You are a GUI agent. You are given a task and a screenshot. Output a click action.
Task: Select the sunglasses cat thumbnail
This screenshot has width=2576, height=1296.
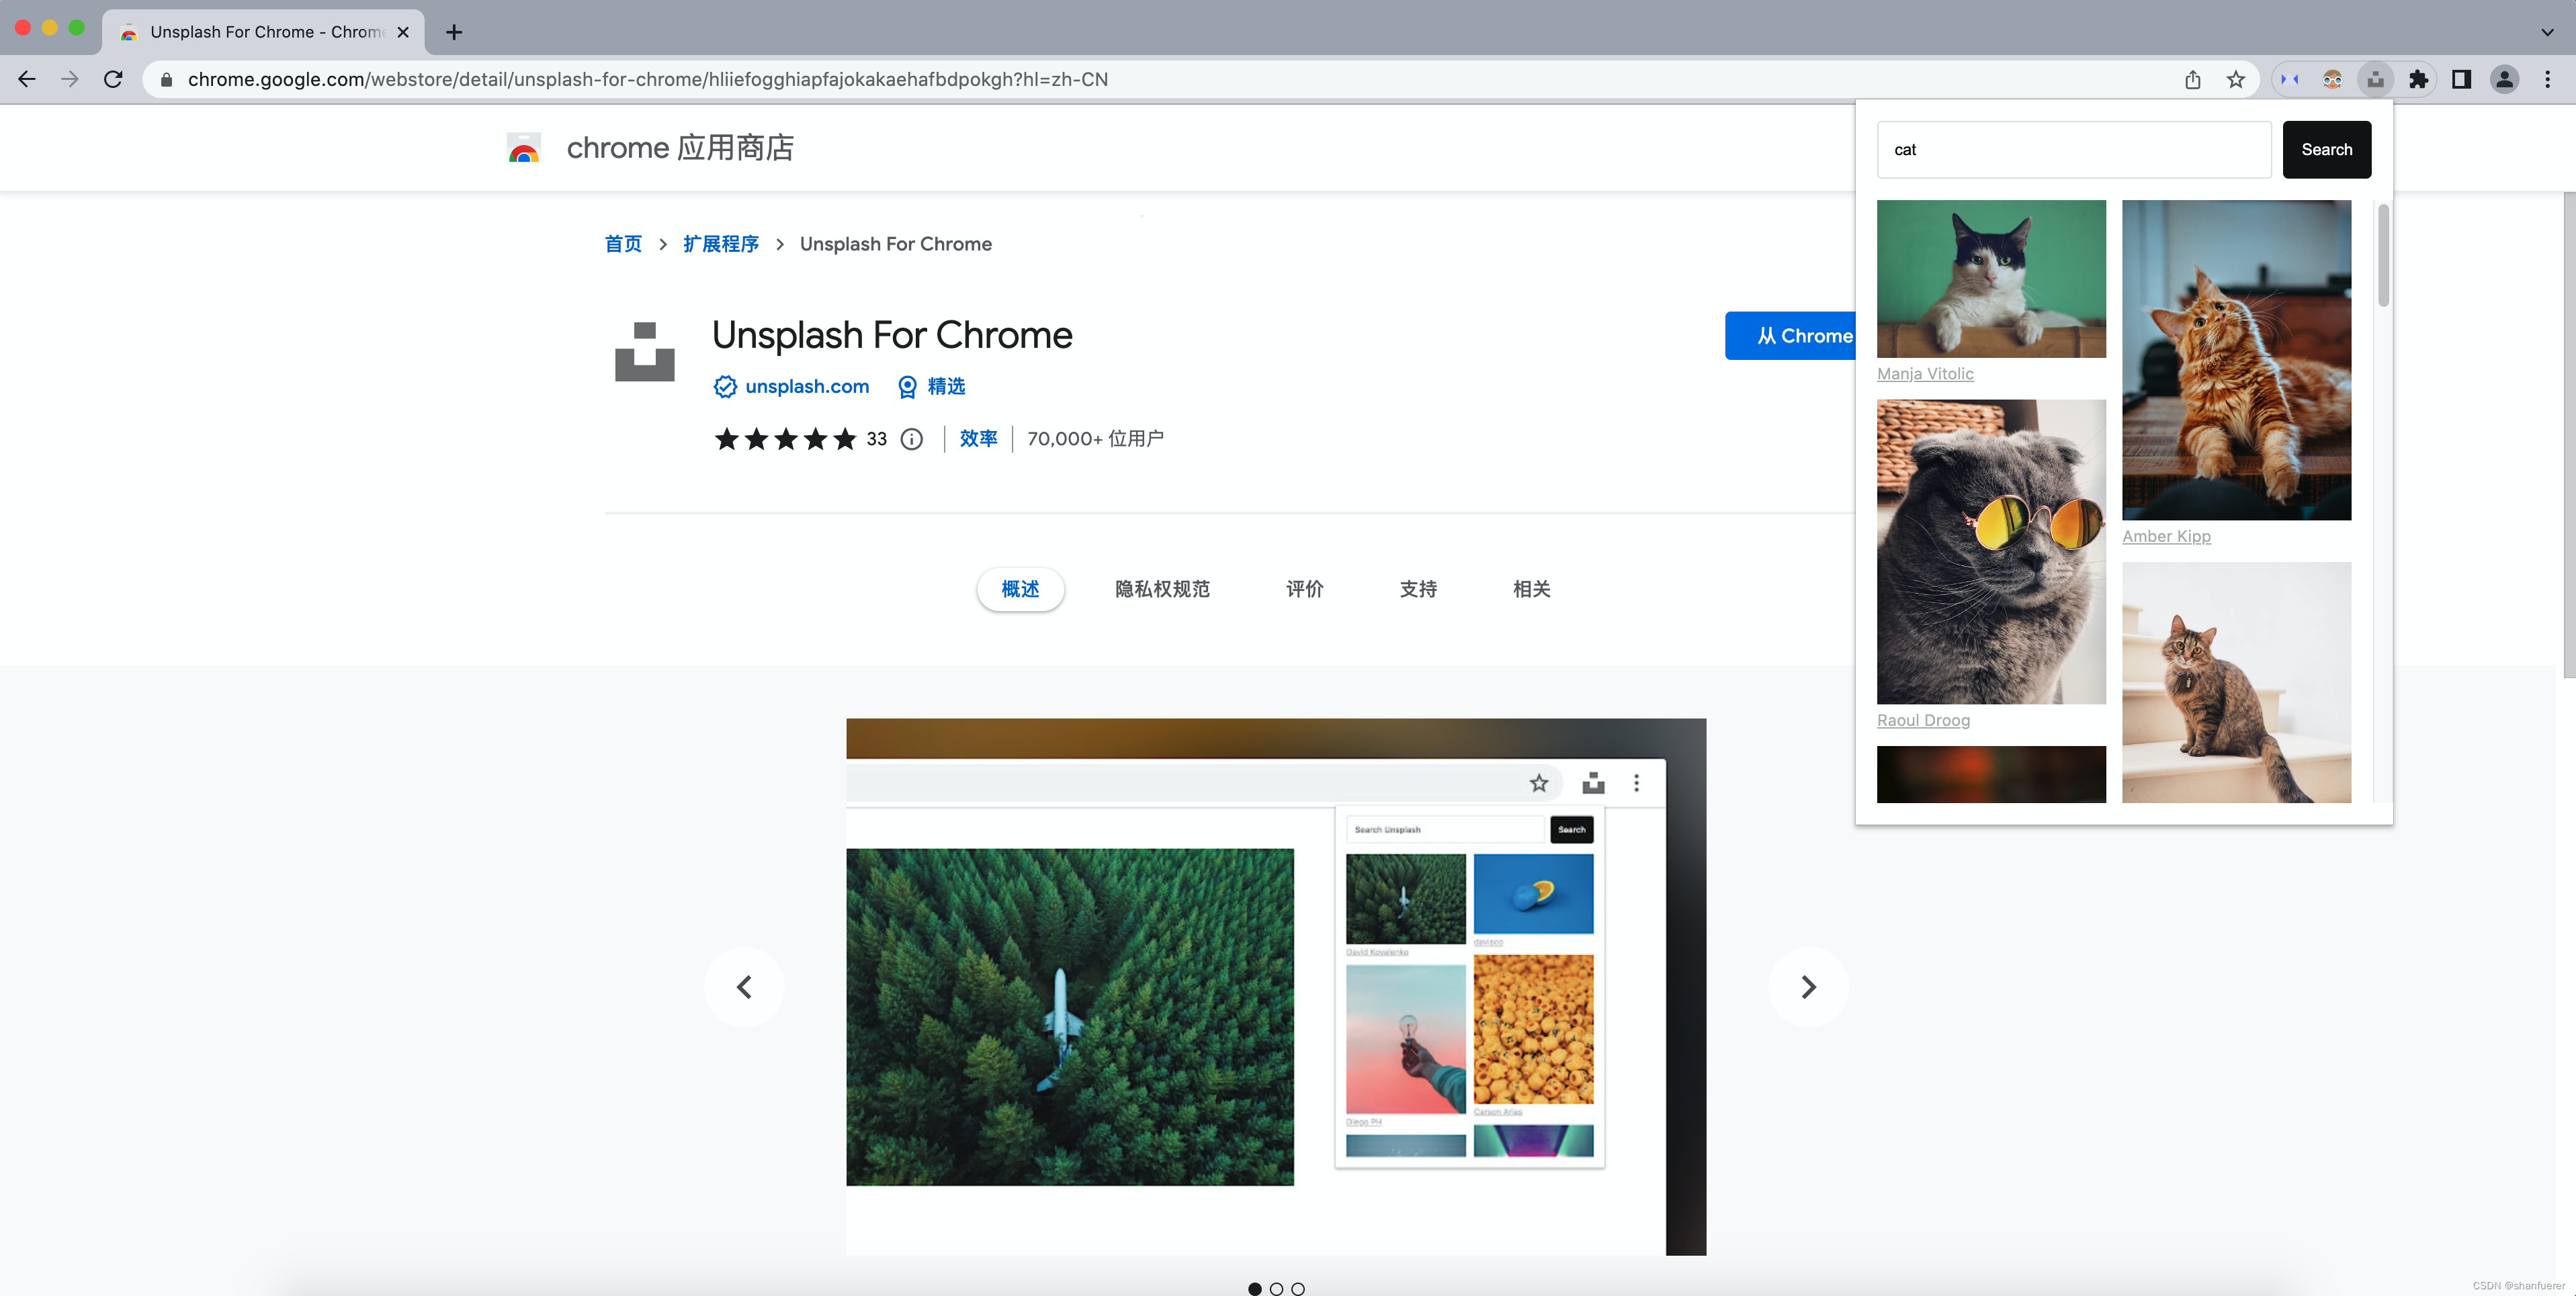pos(1990,551)
